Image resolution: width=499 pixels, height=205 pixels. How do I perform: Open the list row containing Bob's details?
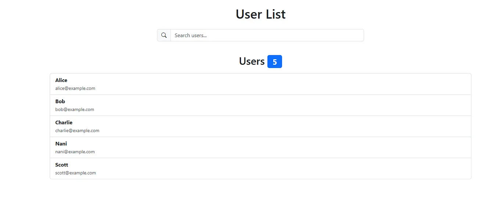261,105
